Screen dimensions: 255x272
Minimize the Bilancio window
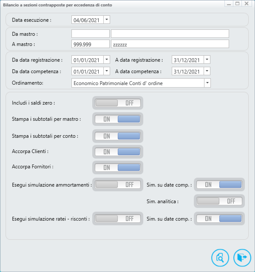click(229, 3)
